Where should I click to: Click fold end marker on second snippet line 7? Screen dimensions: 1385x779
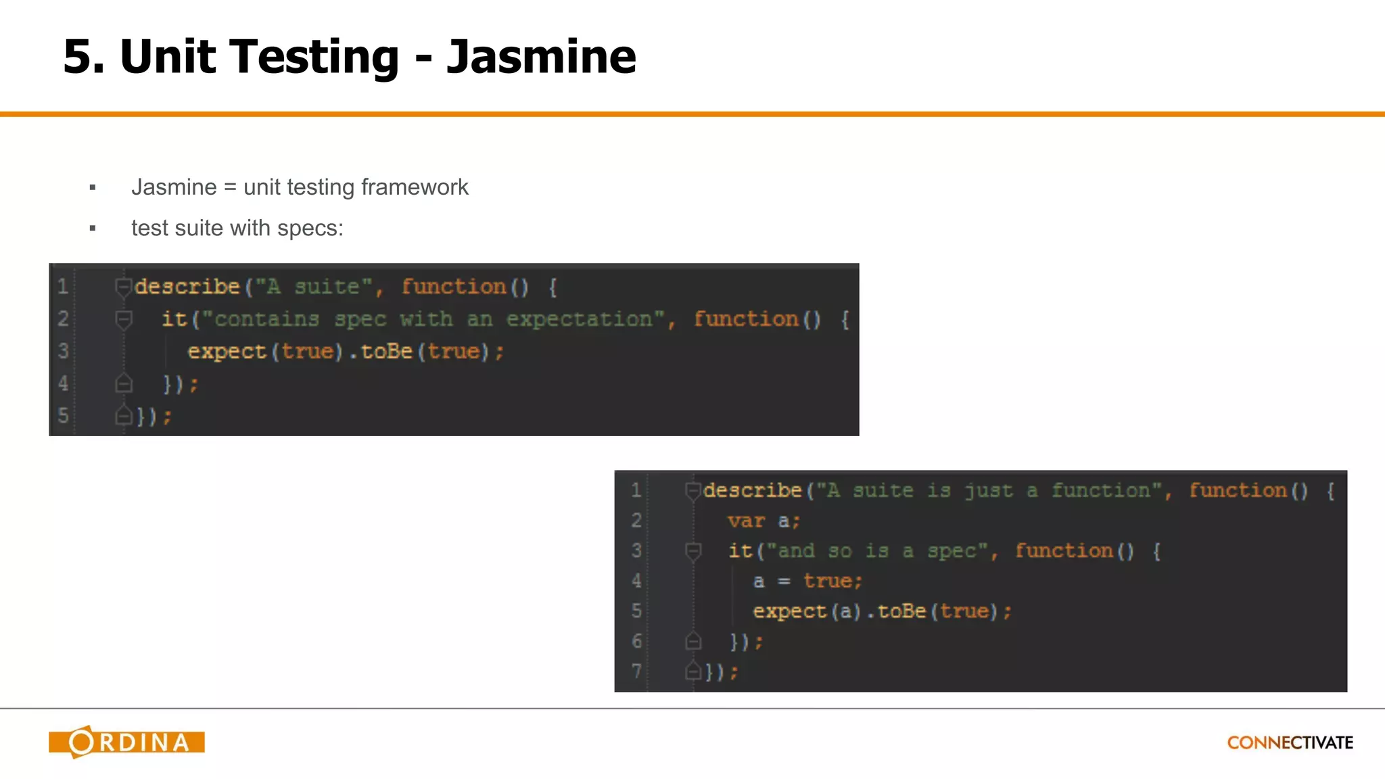692,671
